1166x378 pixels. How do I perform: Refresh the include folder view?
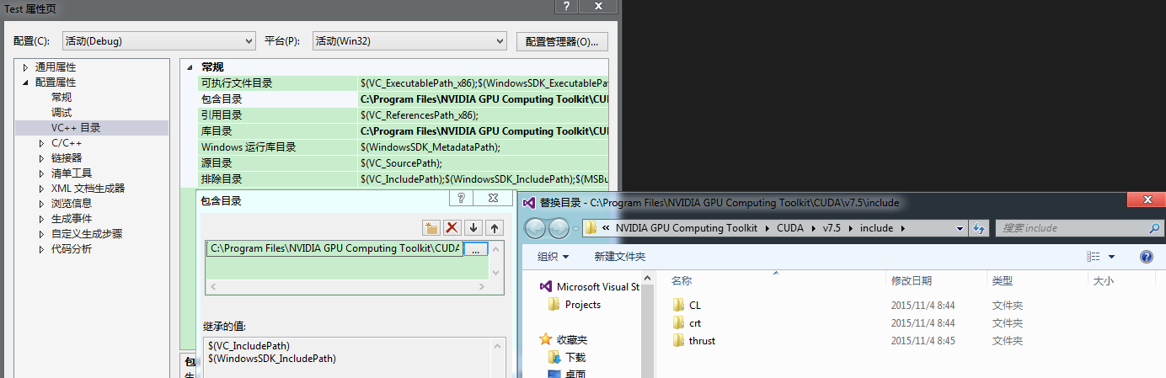[x=979, y=228]
